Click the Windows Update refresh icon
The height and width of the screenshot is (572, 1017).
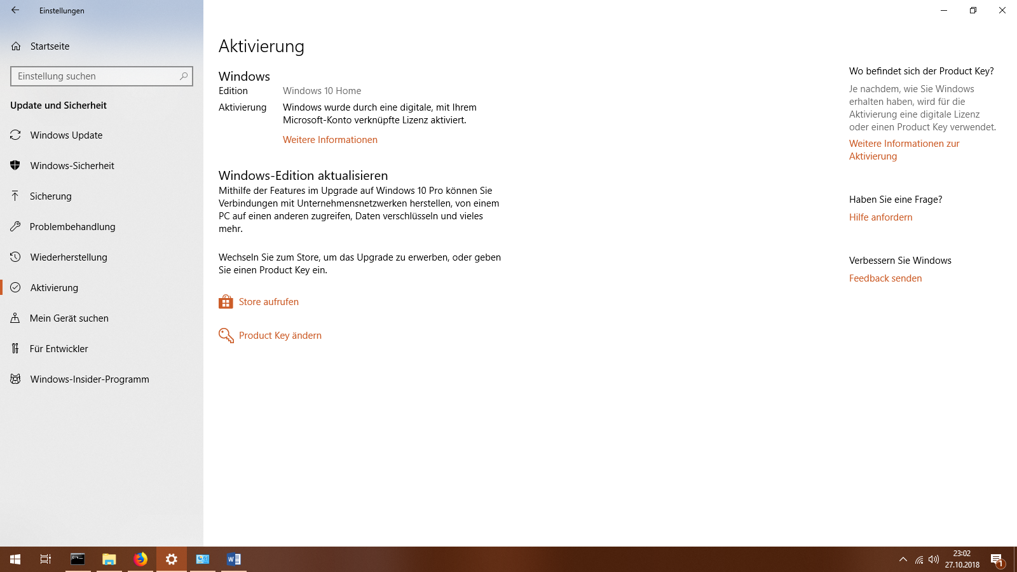[x=15, y=135]
